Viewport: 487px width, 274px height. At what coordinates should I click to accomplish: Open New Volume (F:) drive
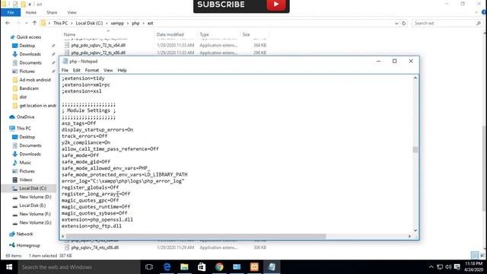point(35,214)
